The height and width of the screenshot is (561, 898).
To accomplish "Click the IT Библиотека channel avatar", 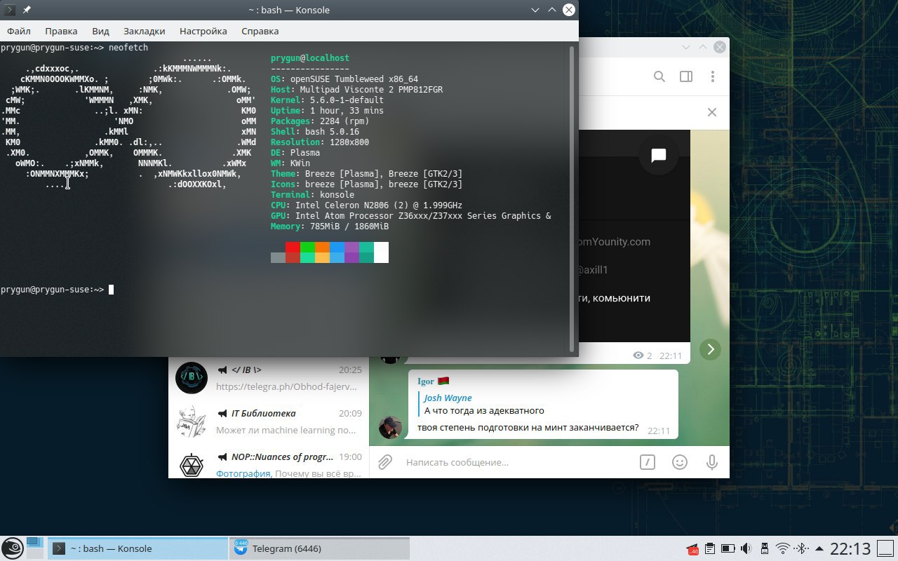I will click(191, 421).
